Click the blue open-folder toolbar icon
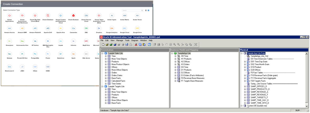310x113 pixels. tap(115, 45)
